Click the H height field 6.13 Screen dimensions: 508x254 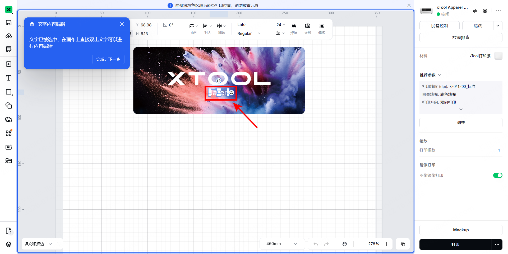(144, 34)
